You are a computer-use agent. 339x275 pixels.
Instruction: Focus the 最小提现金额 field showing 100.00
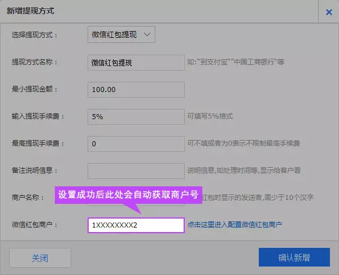[136, 90]
